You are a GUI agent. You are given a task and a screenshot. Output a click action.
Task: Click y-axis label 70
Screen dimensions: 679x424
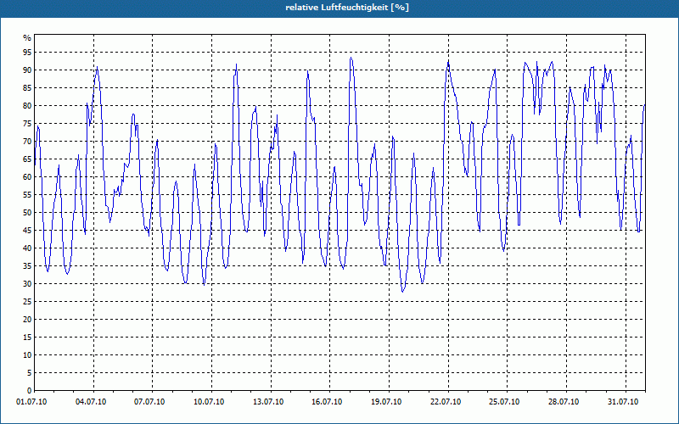coord(27,142)
